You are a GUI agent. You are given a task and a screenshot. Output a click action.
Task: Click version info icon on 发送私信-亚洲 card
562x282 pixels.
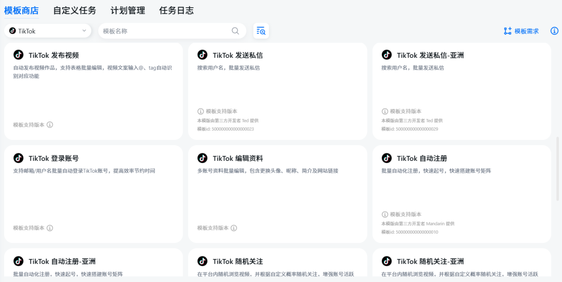tap(385, 111)
